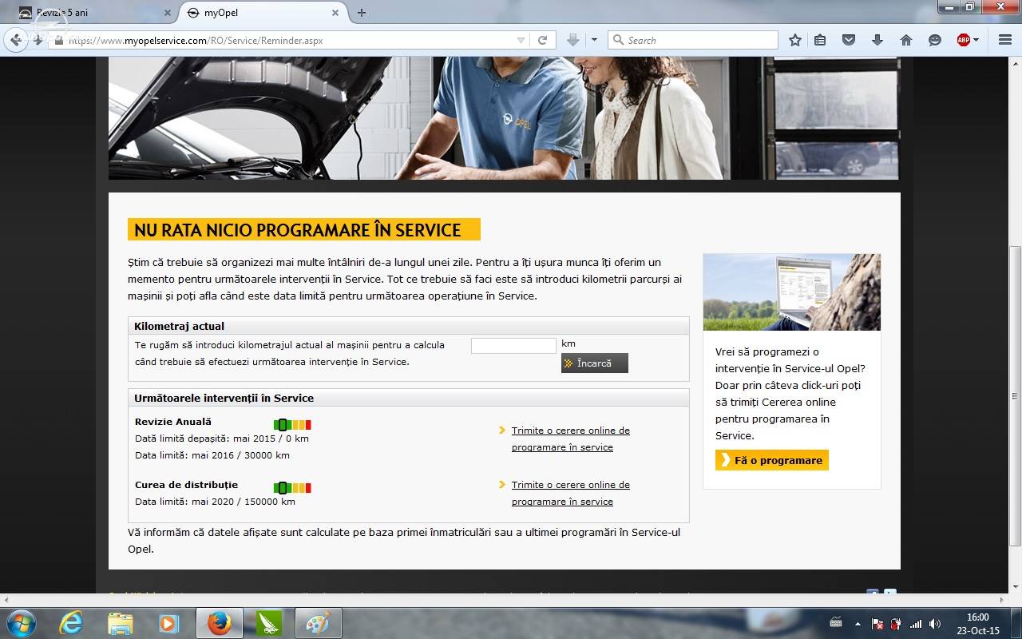The image size is (1022, 639).
Task: Click the NU RATA NICIO PROGRAMARE ÎN SERVICE heading
Action: coord(303,230)
